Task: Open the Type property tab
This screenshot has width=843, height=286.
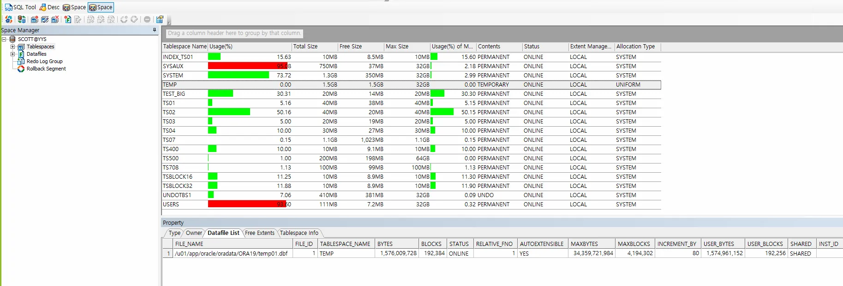Action: coord(174,233)
